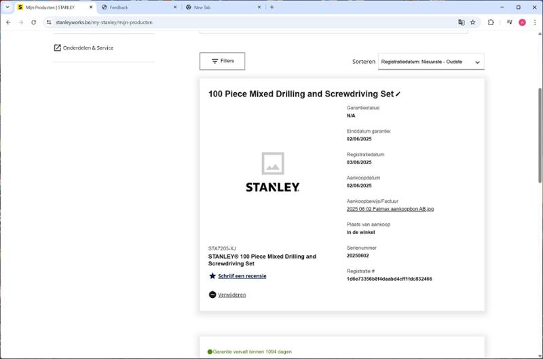Edit product name with pencil icon
This screenshot has width=543, height=359.
[x=398, y=94]
